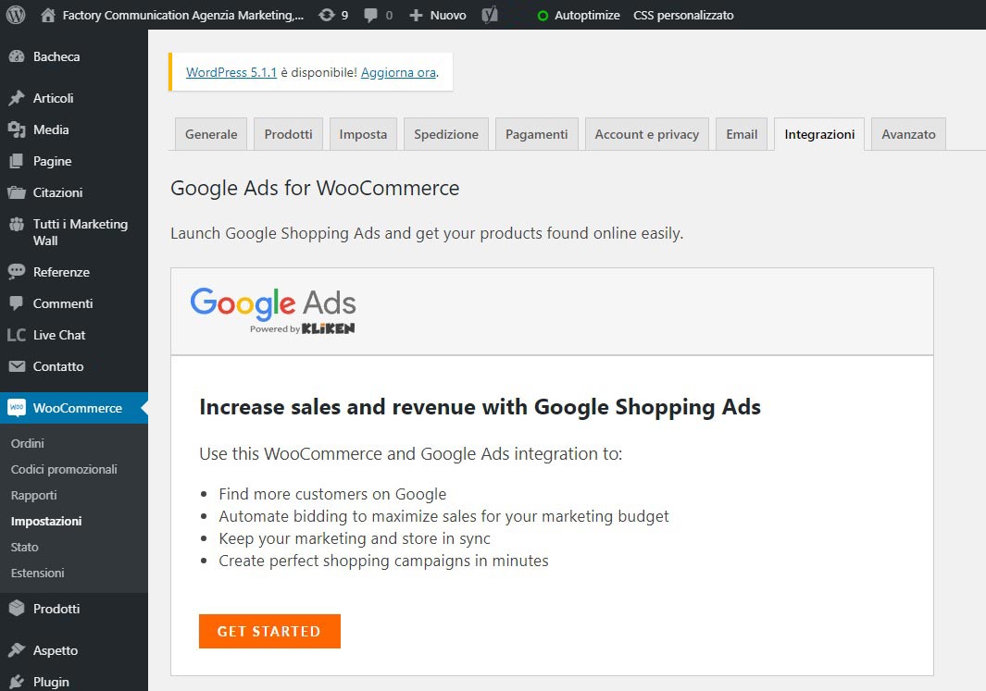Viewport: 986px width, 691px height.
Task: Switch to the Generale tab
Action: click(211, 134)
